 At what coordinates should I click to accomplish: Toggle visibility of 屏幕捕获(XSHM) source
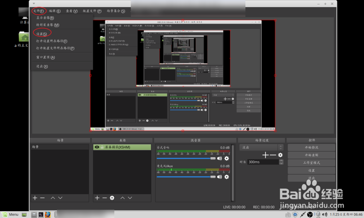point(96,147)
